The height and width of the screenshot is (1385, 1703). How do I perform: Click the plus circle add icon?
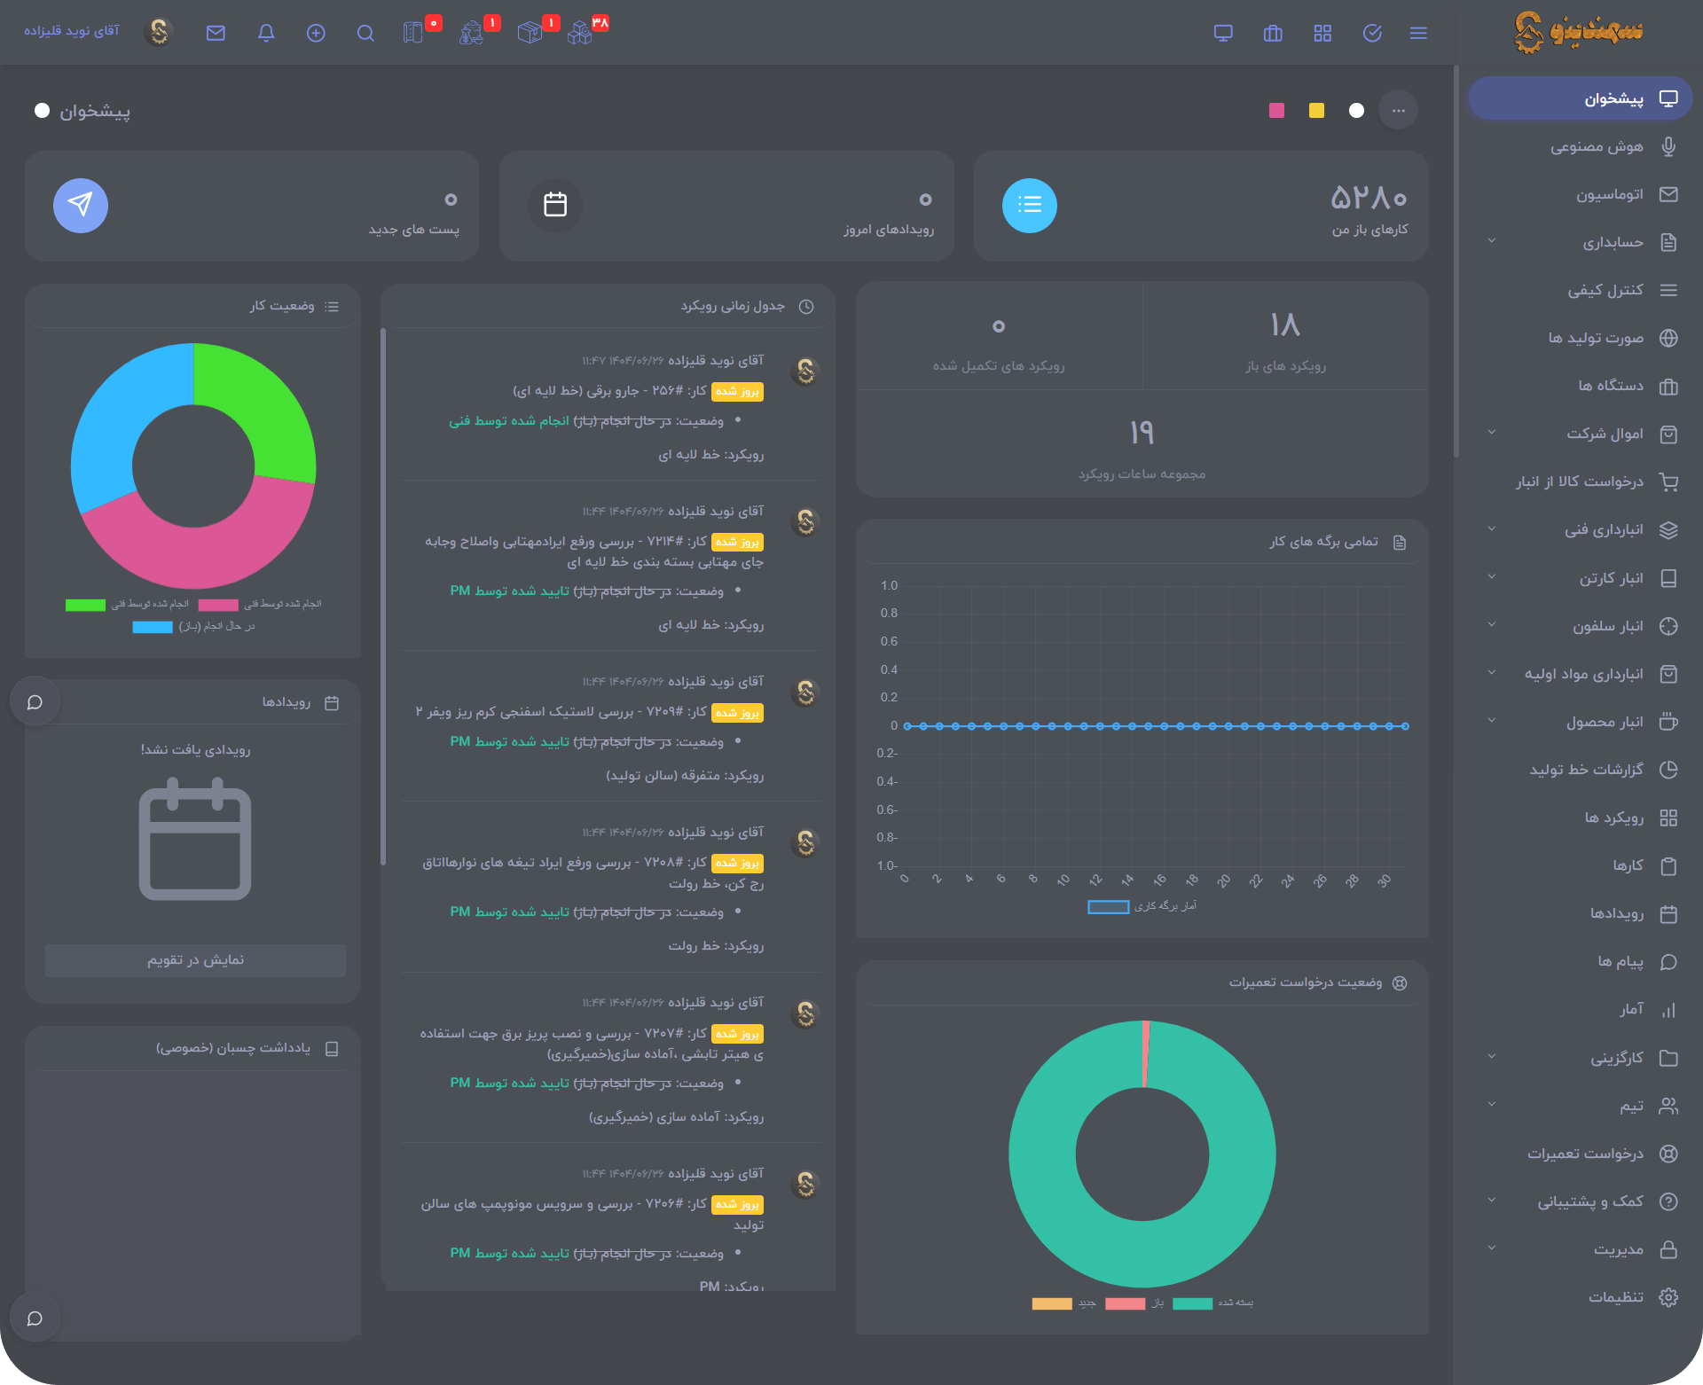[316, 33]
